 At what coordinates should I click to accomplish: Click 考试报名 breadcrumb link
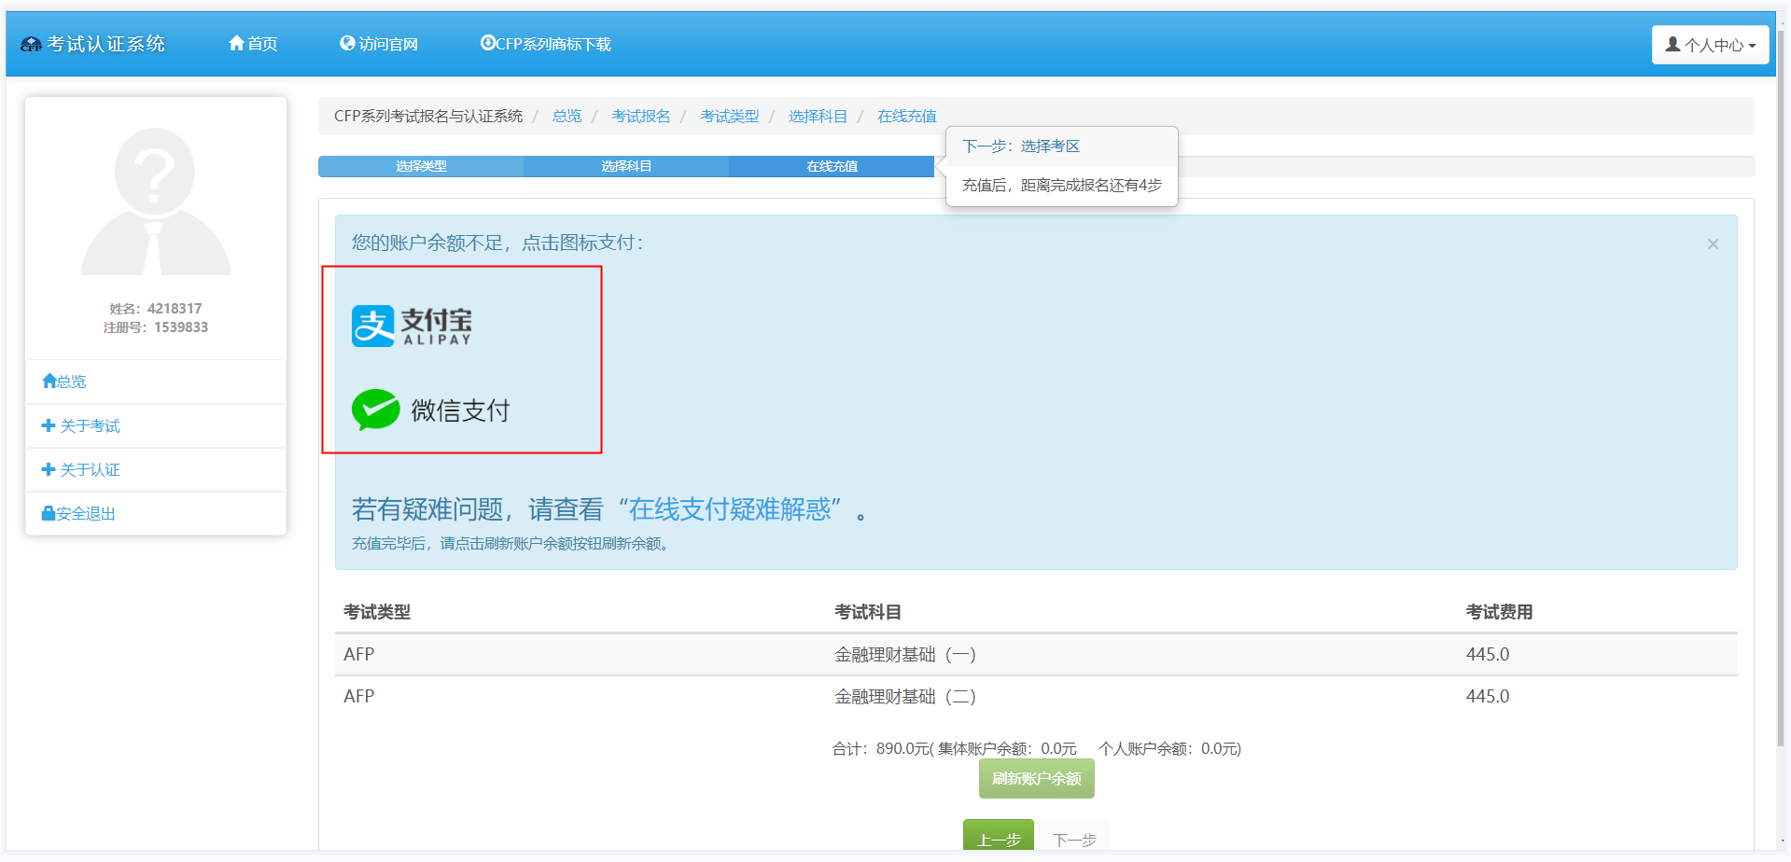pyautogui.click(x=641, y=117)
